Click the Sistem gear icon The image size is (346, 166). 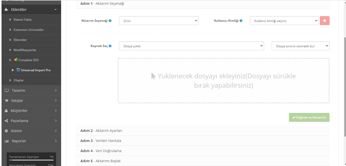[7, 131]
